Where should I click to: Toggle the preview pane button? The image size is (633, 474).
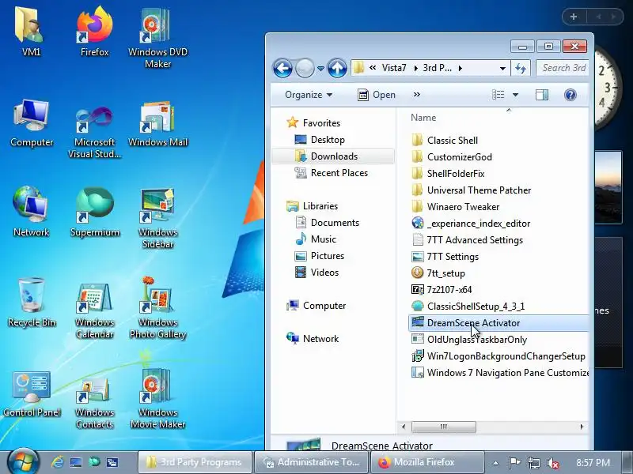542,95
